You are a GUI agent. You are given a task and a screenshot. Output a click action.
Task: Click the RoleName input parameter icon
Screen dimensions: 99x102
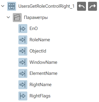23,40
